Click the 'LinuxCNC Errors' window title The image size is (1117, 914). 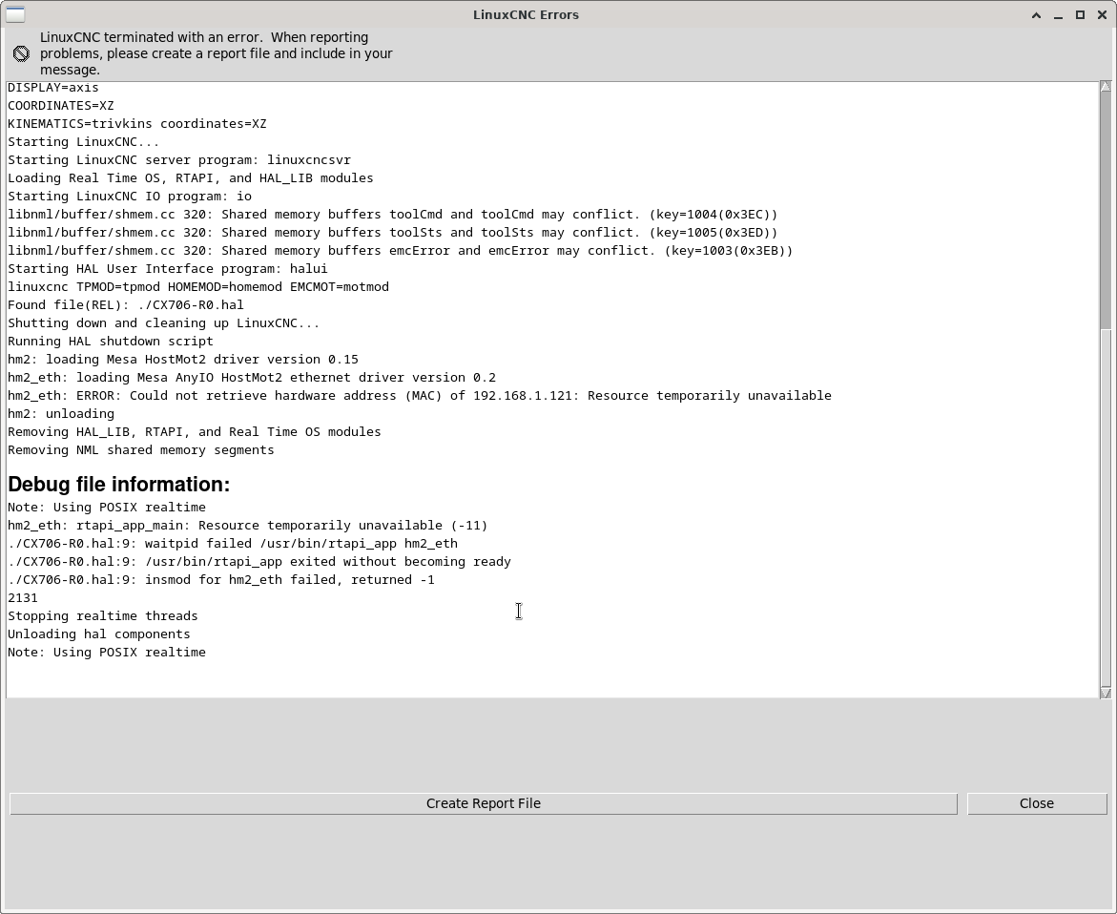526,15
